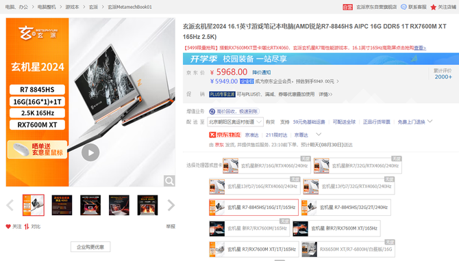Click the 企业购更优惠 button
Screen dimensions: 459x261
90,247
